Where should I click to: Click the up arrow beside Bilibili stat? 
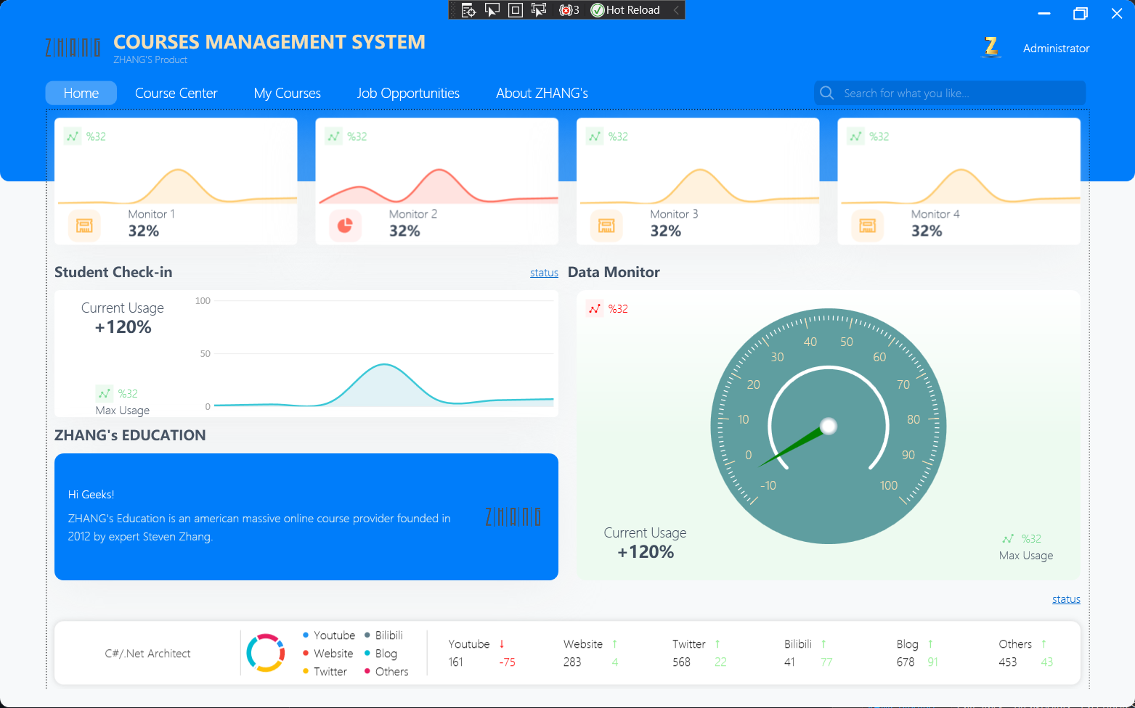pyautogui.click(x=823, y=644)
